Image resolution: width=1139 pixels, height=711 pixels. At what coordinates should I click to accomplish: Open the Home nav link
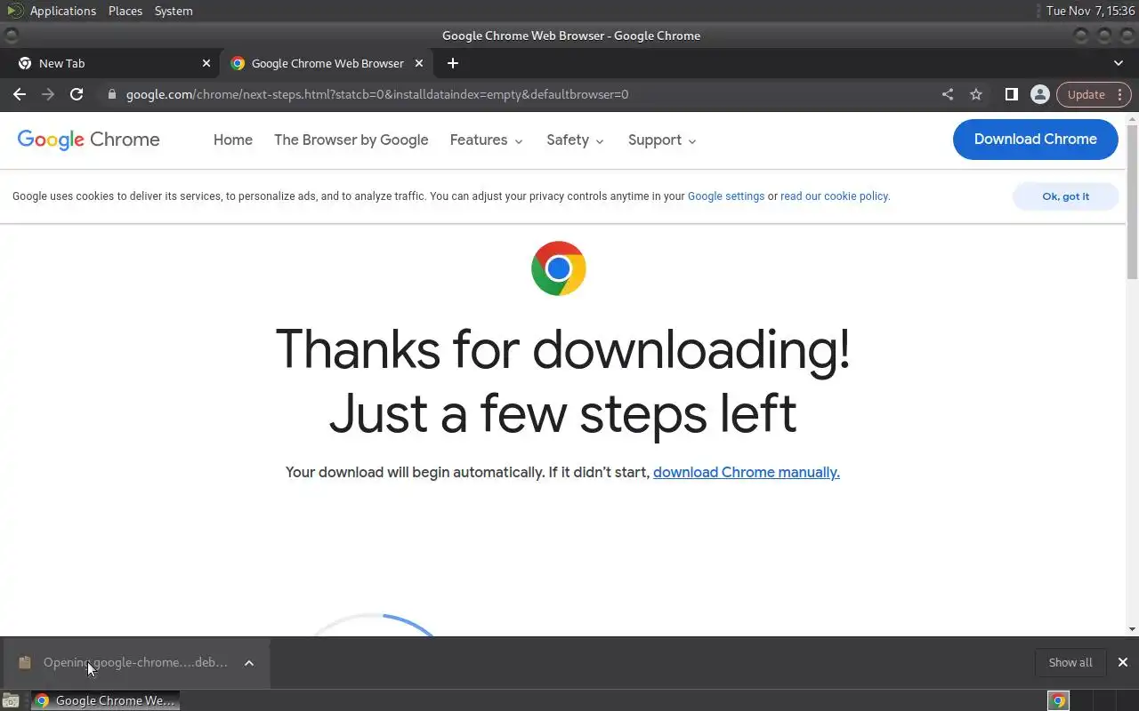[233, 140]
